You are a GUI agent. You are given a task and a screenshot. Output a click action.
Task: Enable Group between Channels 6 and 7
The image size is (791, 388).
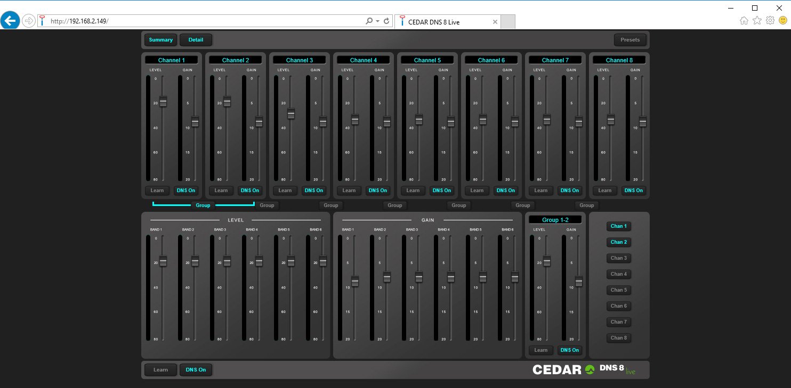[x=523, y=205]
